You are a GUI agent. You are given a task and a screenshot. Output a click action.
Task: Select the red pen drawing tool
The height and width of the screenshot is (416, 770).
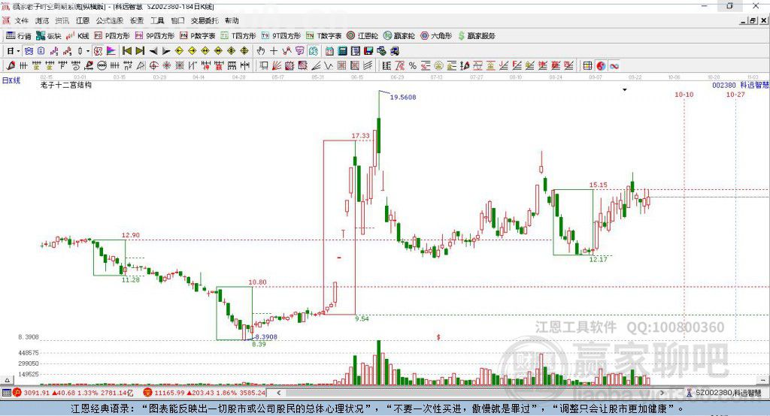[x=11, y=66]
